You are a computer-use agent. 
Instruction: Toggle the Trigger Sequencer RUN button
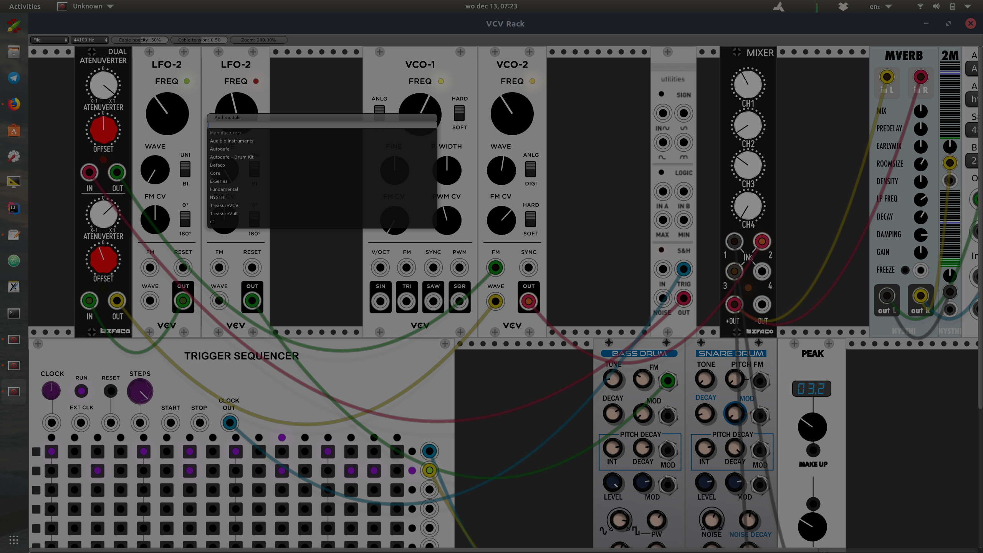[81, 391]
